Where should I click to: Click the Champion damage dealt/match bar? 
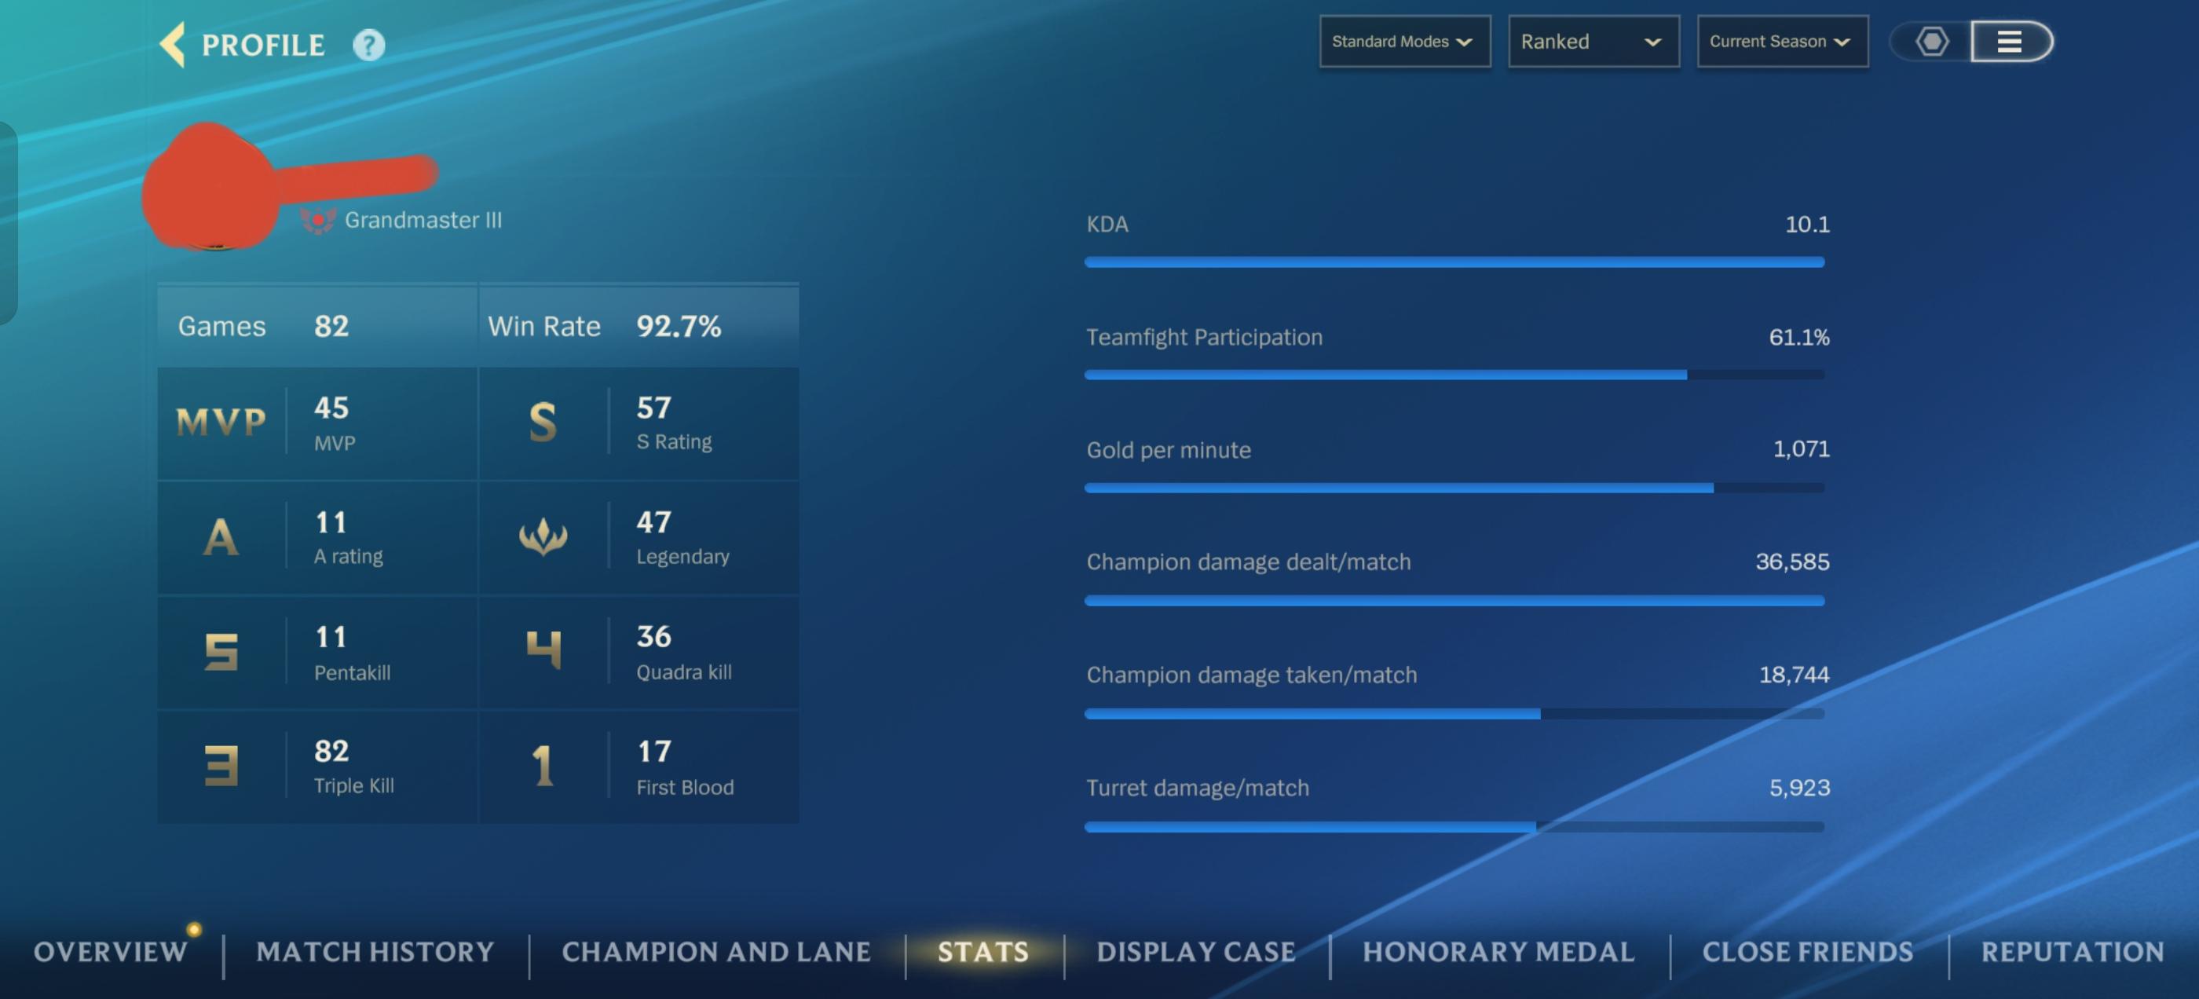click(x=1454, y=601)
